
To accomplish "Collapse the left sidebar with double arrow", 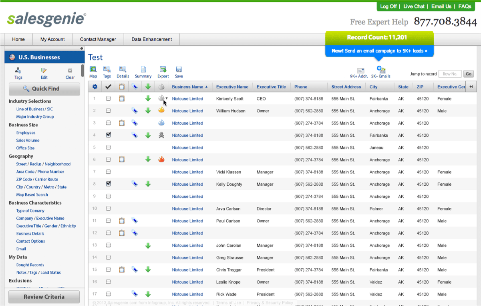I will pos(82,49).
